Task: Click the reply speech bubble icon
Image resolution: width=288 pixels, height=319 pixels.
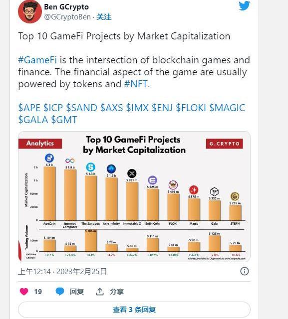Action: coord(60,292)
